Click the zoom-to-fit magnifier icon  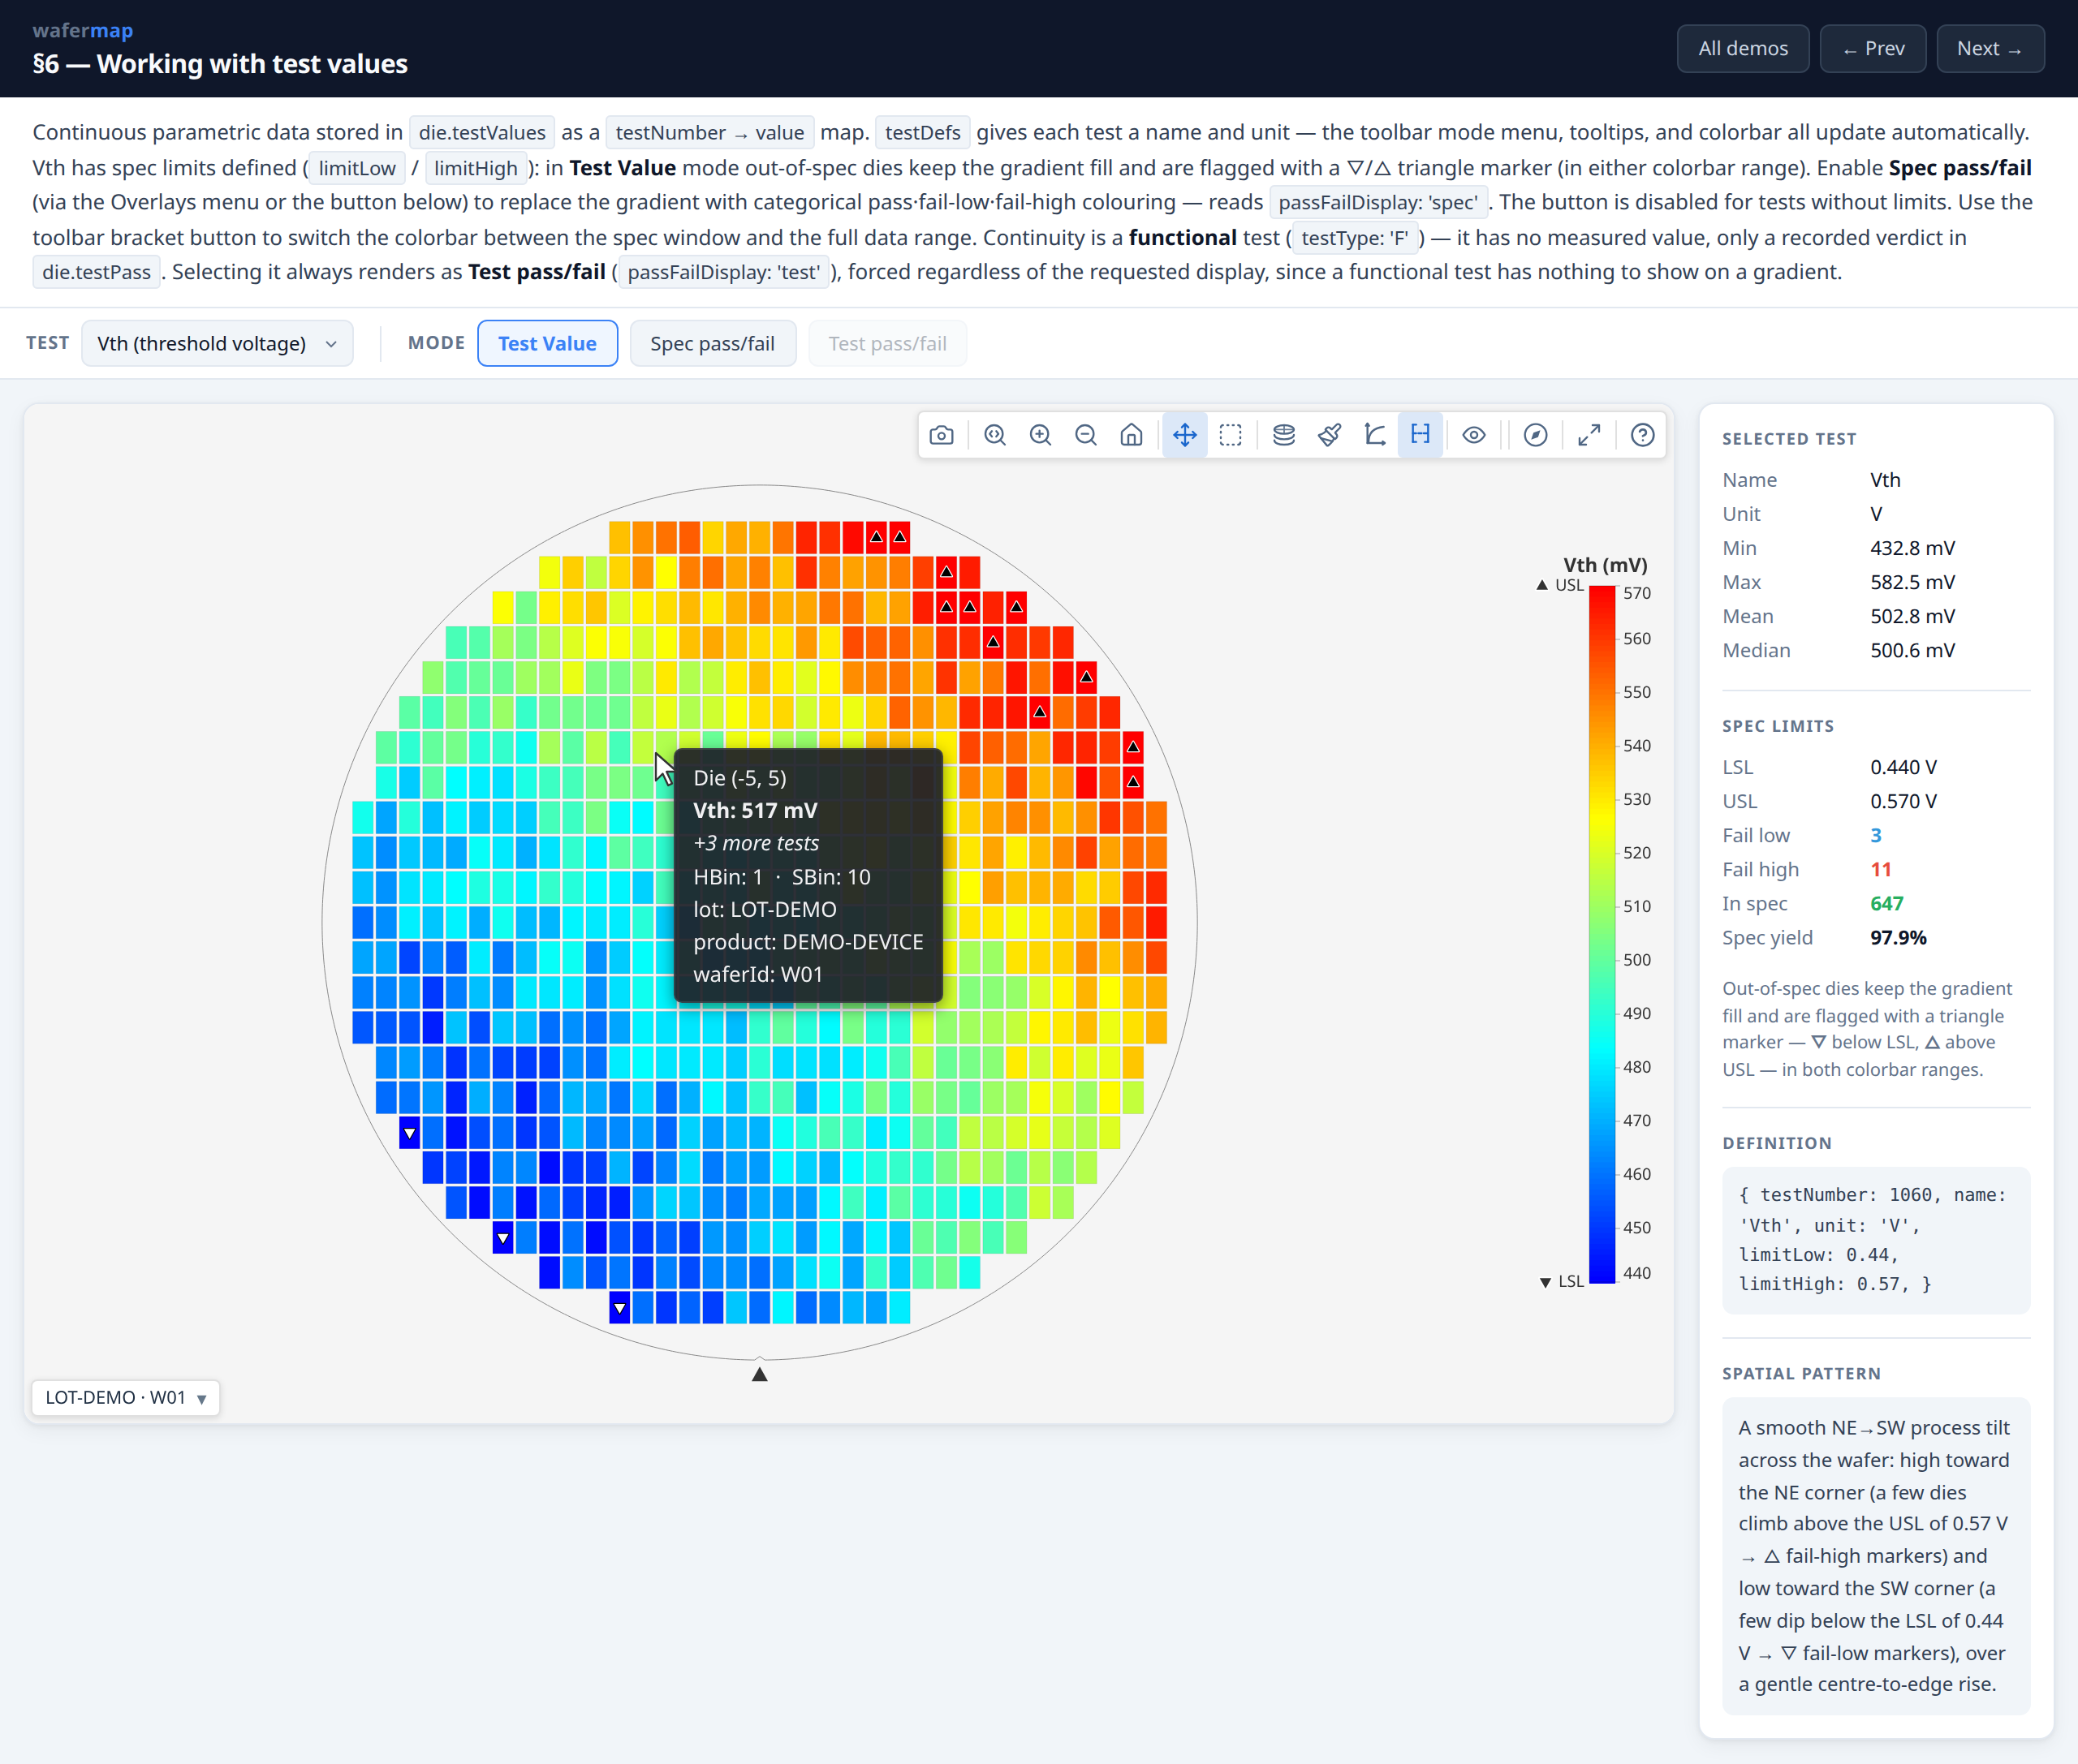tap(994, 435)
